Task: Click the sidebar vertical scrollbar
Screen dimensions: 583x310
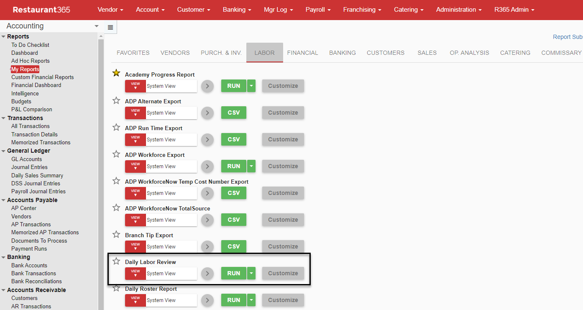Action: coord(101,174)
